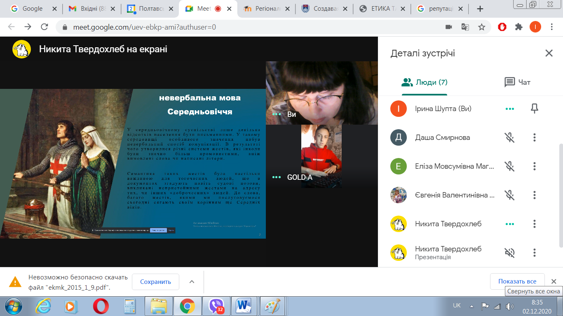Click your own video tile labeled Ви
Screen dimensions: 563x316
322,93
